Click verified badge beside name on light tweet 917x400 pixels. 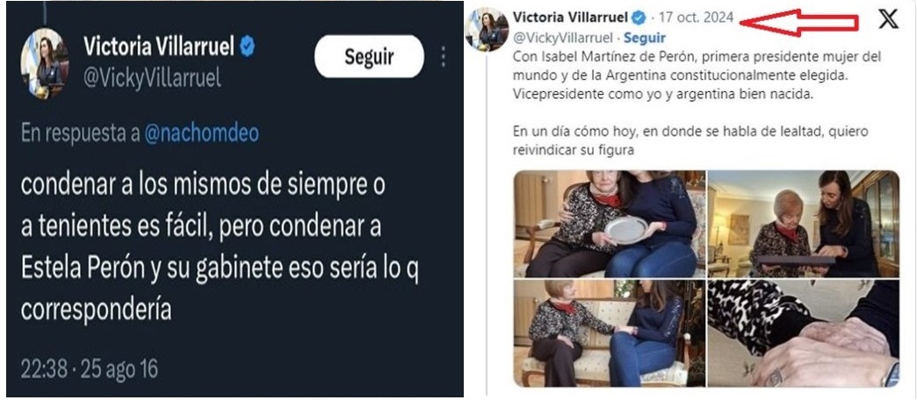pos(639,18)
